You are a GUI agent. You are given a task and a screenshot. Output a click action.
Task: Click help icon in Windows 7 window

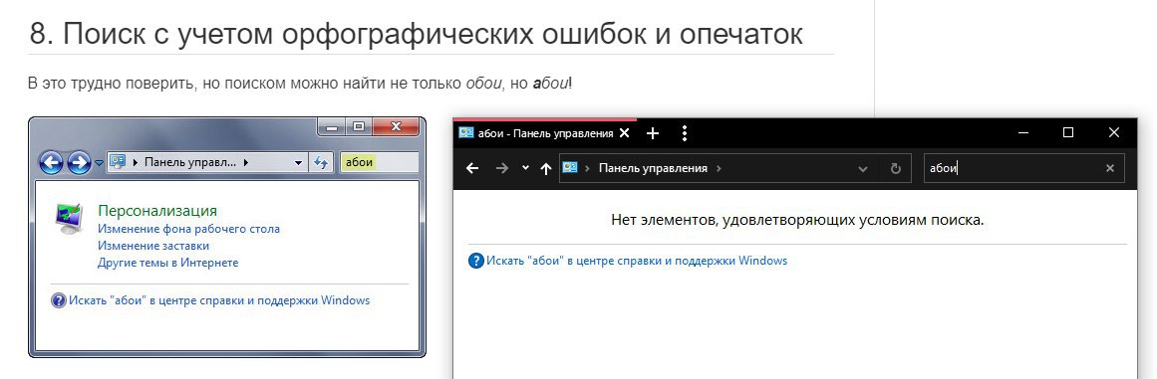58,300
